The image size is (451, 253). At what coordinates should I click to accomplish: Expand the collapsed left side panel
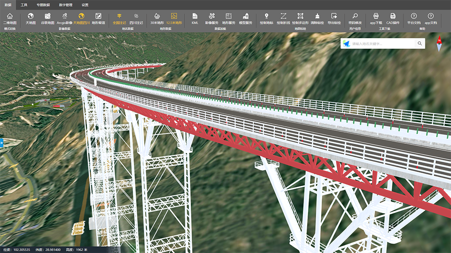2,142
